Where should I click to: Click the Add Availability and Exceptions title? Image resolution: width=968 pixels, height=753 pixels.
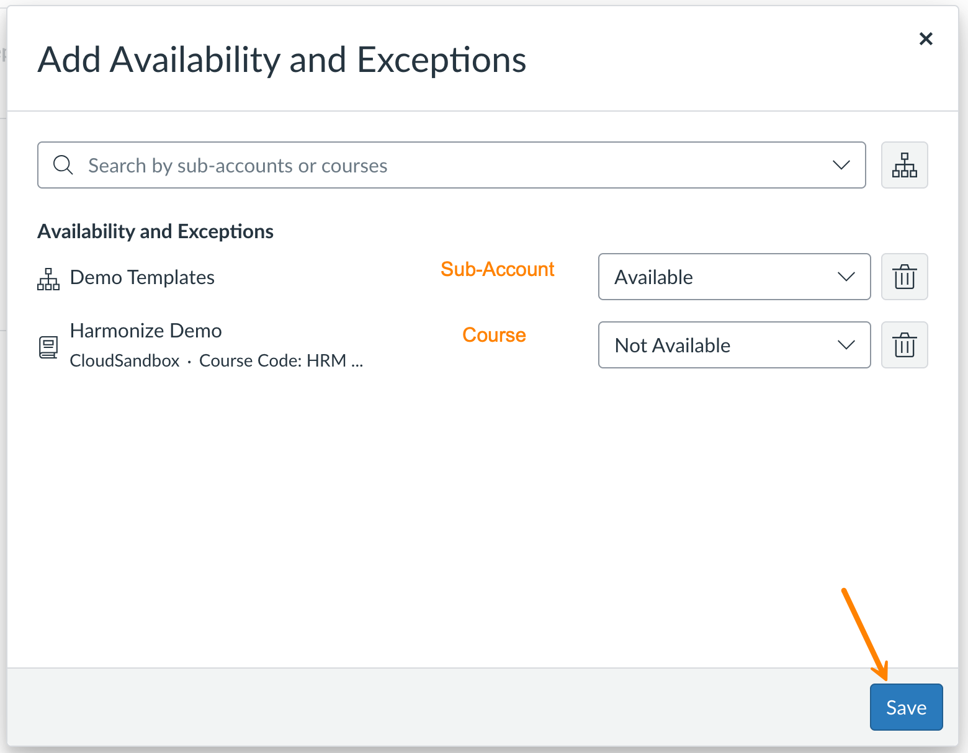click(x=282, y=60)
